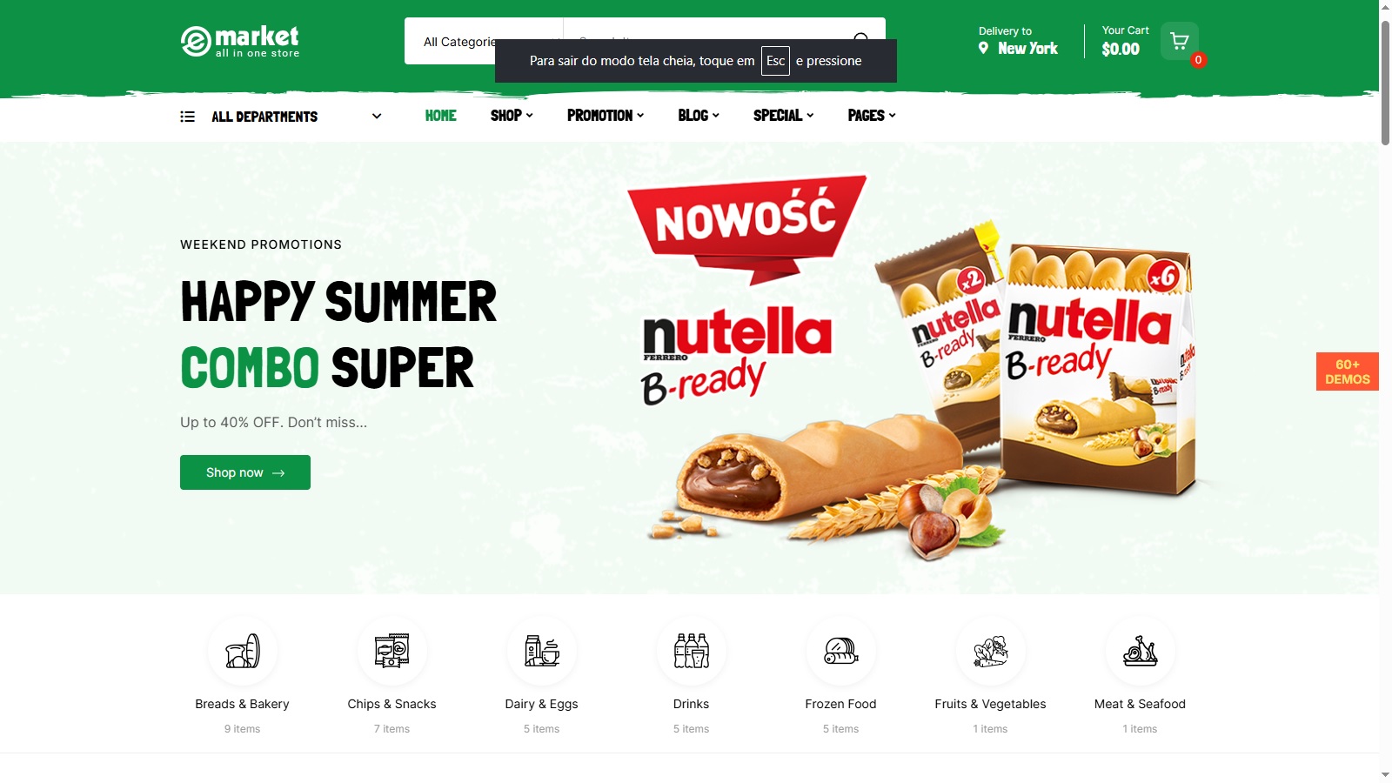
Task: Expand the All Departments menu
Action: tap(281, 117)
